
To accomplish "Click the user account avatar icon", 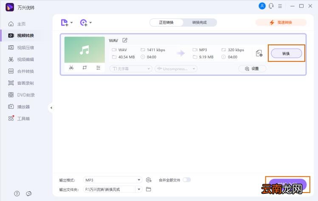I will pos(262,6).
